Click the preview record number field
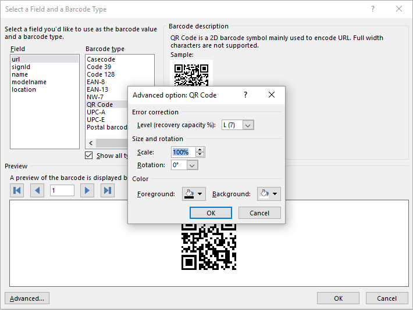Screen dimensions: 413x310 62,190
